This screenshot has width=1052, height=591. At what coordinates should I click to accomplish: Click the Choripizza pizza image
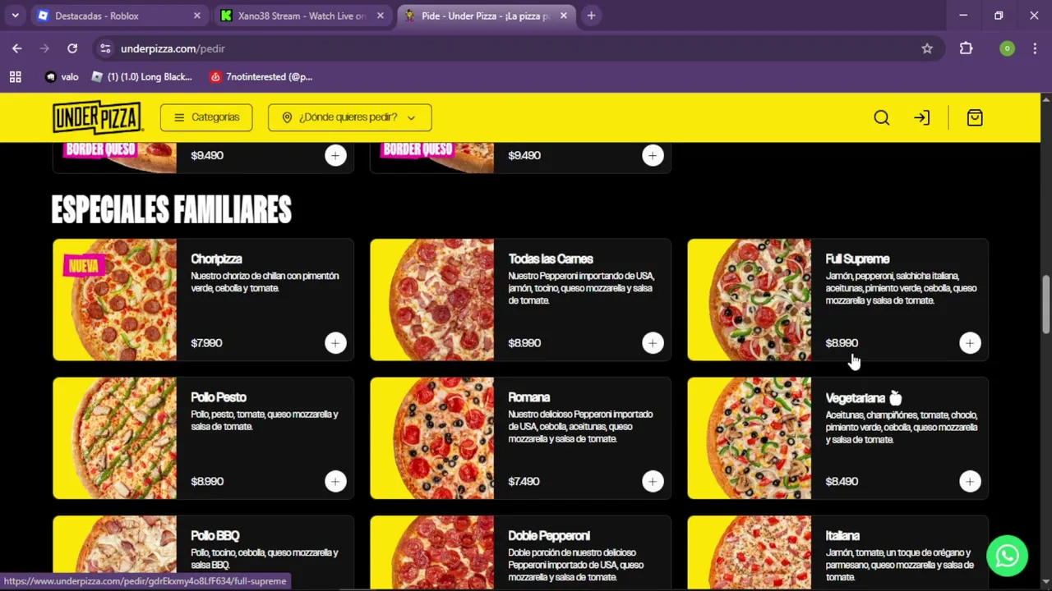tap(115, 300)
